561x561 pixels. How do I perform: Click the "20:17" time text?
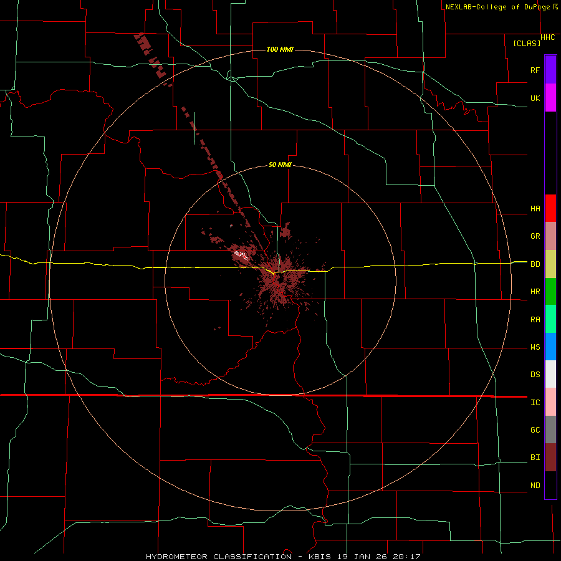pyautogui.click(x=406, y=557)
